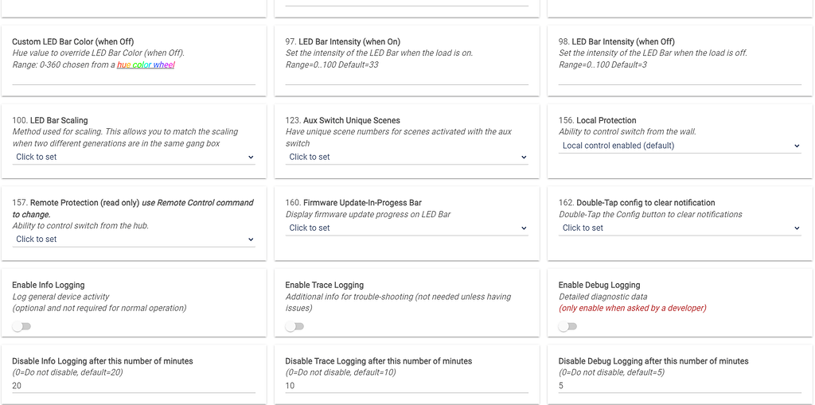Click Disable Trace Logging minutes field
815x405 pixels.
click(x=407, y=386)
